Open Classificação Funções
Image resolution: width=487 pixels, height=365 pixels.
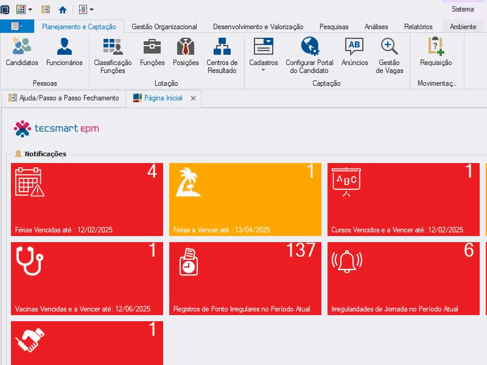[x=113, y=55]
